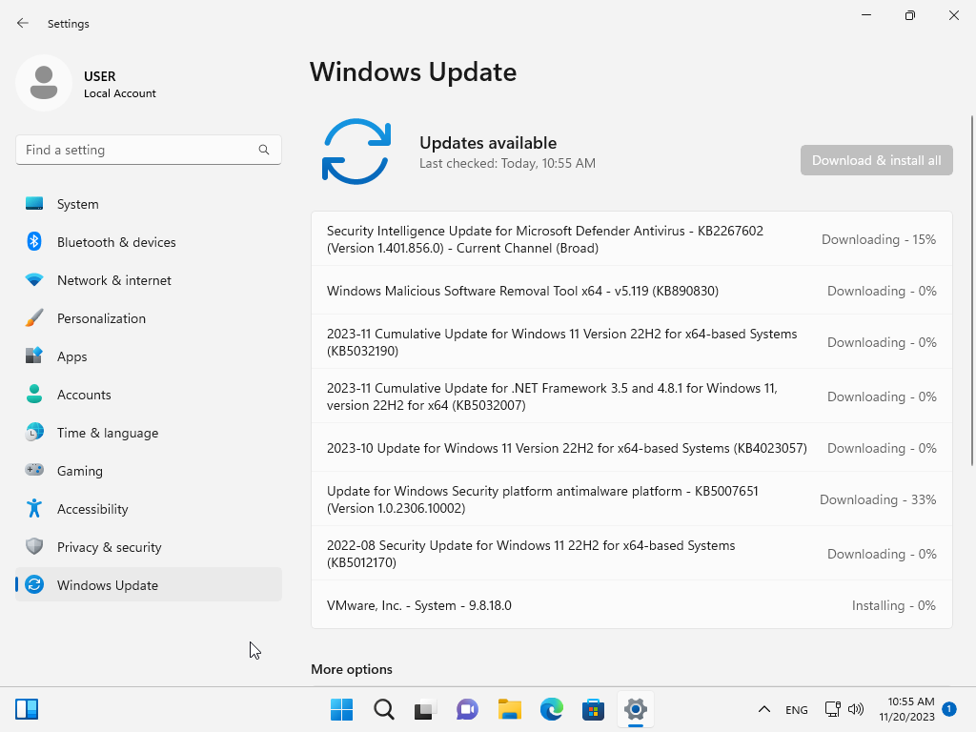Screen dimensions: 976x732
Task: Select Personalization in the sidebar
Action: 148,317
